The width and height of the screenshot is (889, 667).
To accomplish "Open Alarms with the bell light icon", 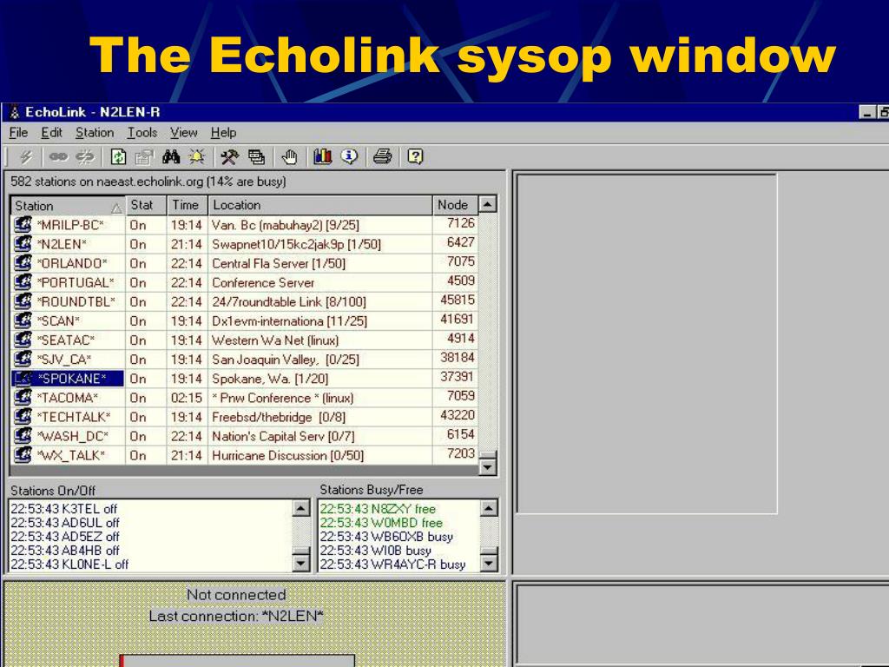I will coord(197,156).
